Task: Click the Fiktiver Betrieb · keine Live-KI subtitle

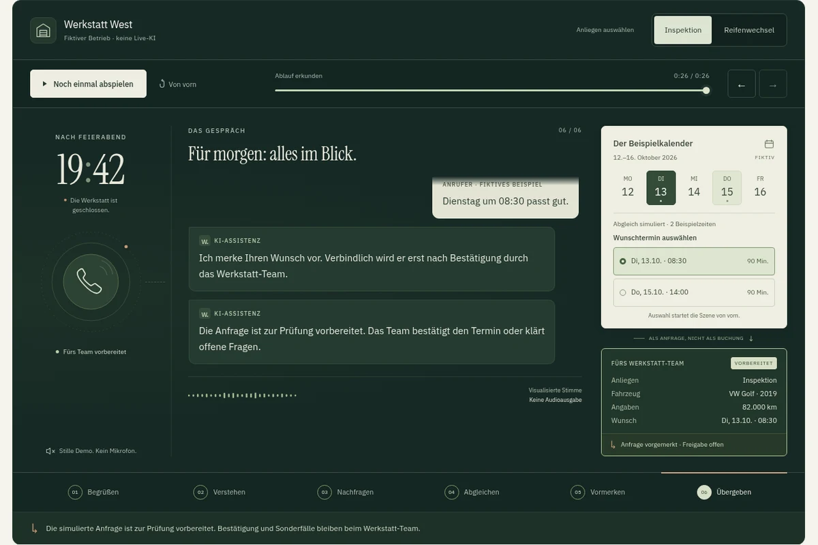Action: [110, 38]
